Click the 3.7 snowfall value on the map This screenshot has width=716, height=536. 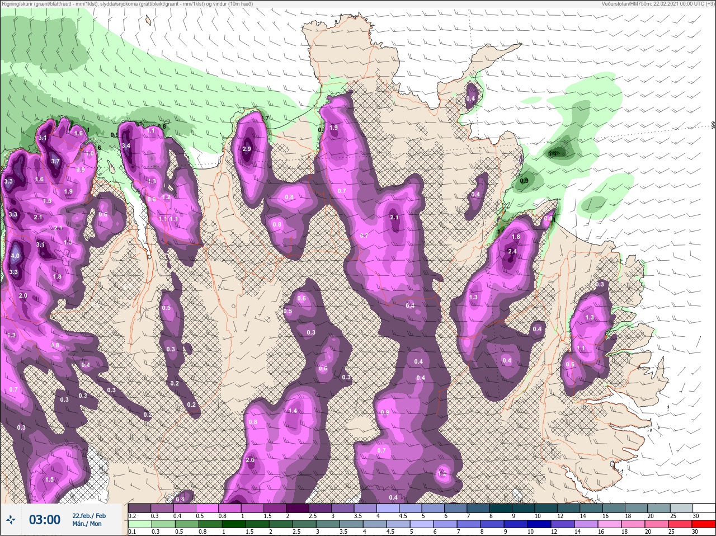(x=55, y=161)
